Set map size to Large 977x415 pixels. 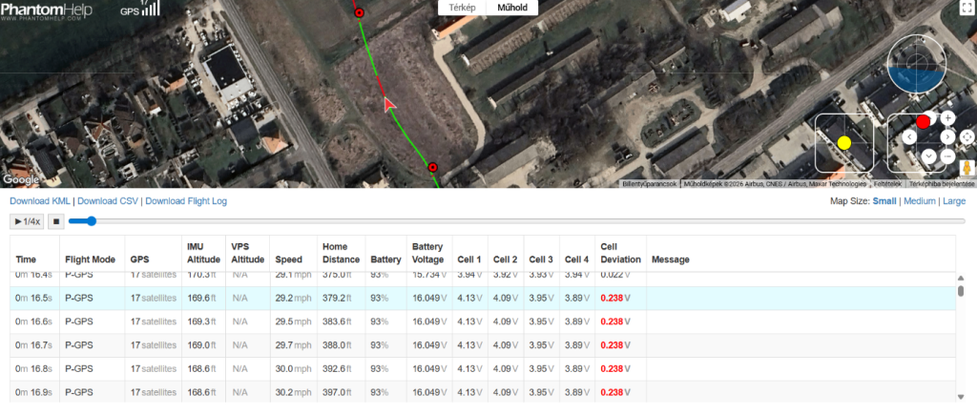[954, 201]
